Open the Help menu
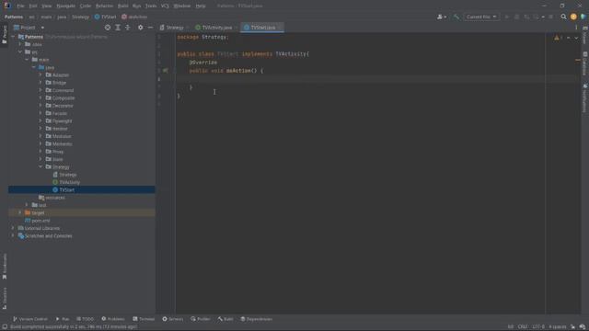 click(x=201, y=6)
